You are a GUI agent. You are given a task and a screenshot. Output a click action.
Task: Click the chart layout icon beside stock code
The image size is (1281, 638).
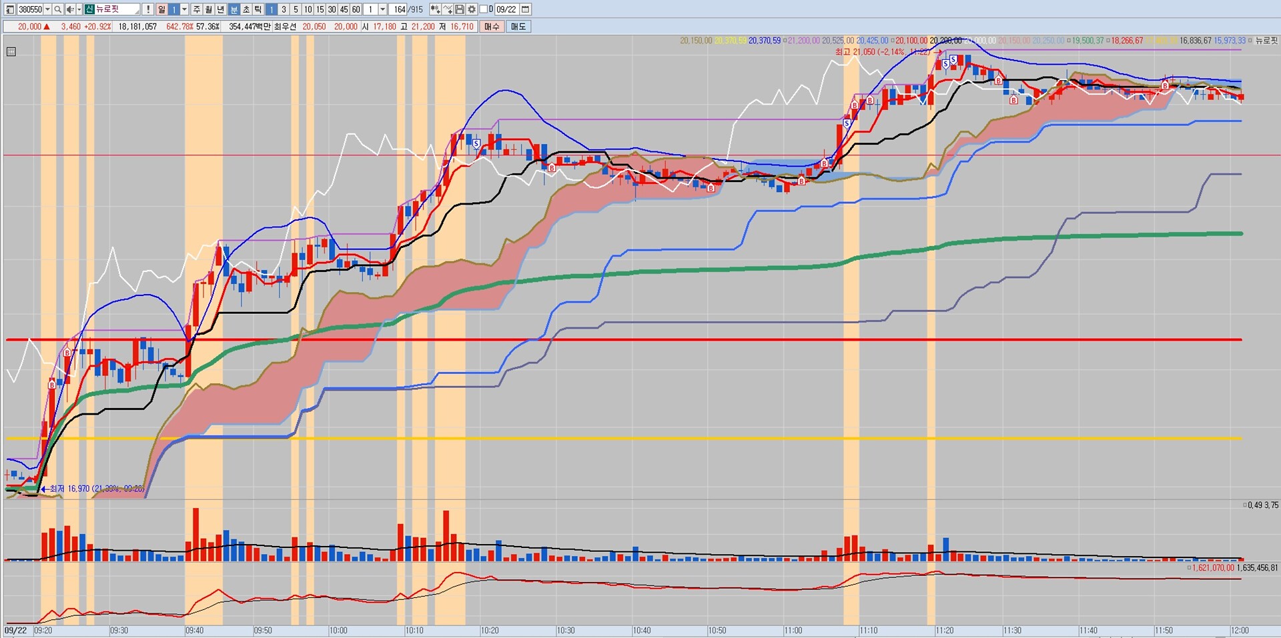click(9, 9)
